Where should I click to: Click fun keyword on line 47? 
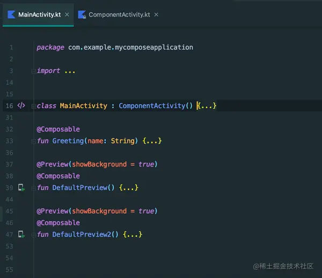[42, 234]
